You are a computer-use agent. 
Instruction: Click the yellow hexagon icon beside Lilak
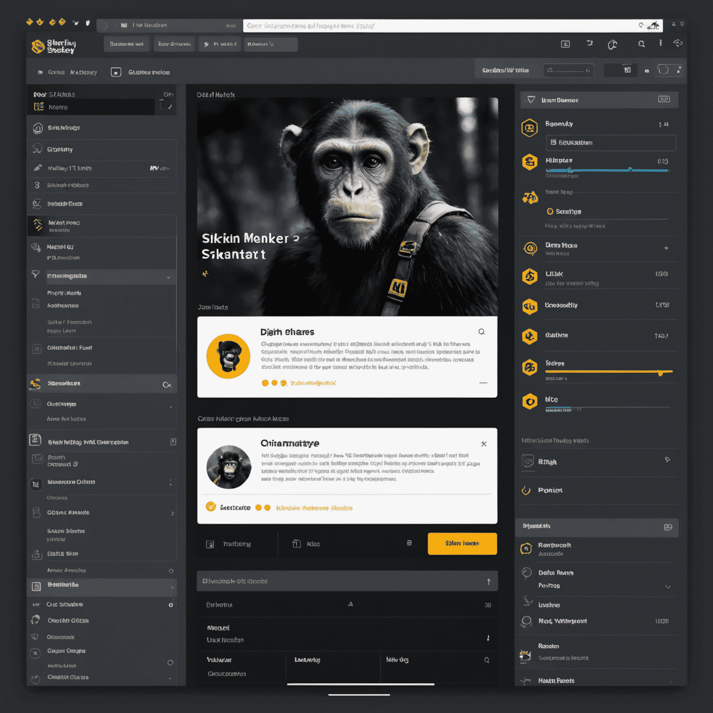pos(530,277)
